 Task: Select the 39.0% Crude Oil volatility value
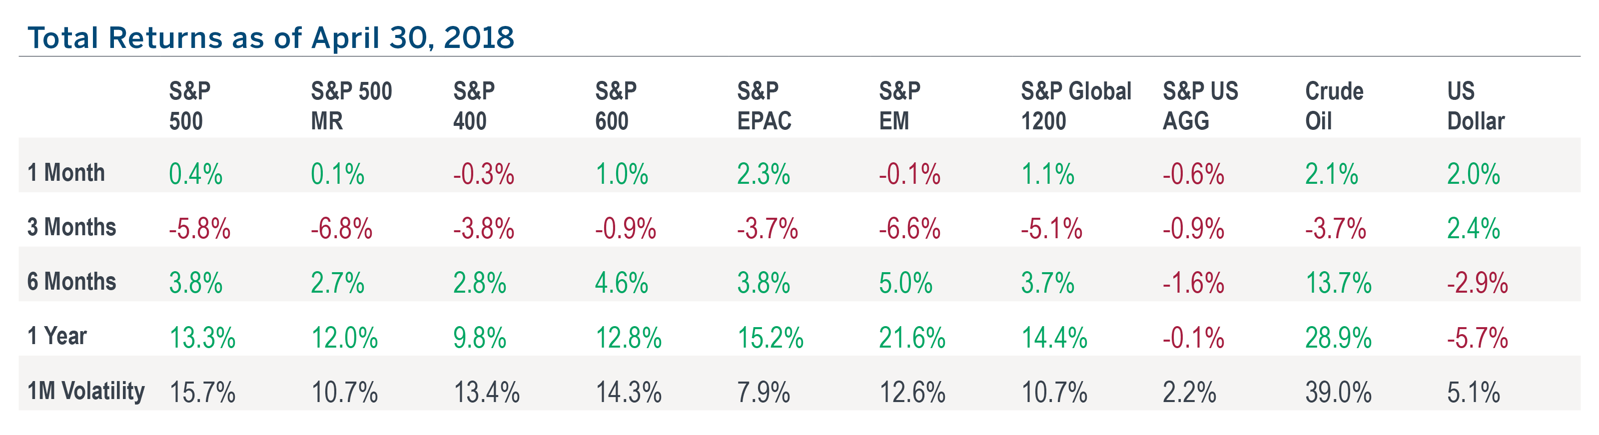point(1338,393)
